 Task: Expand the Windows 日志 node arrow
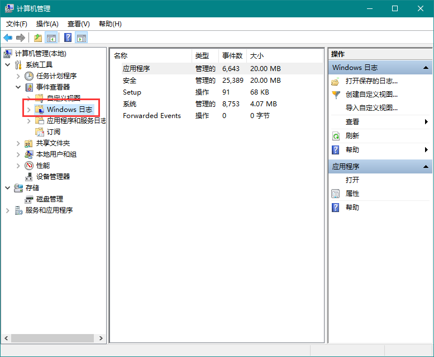[29, 110]
